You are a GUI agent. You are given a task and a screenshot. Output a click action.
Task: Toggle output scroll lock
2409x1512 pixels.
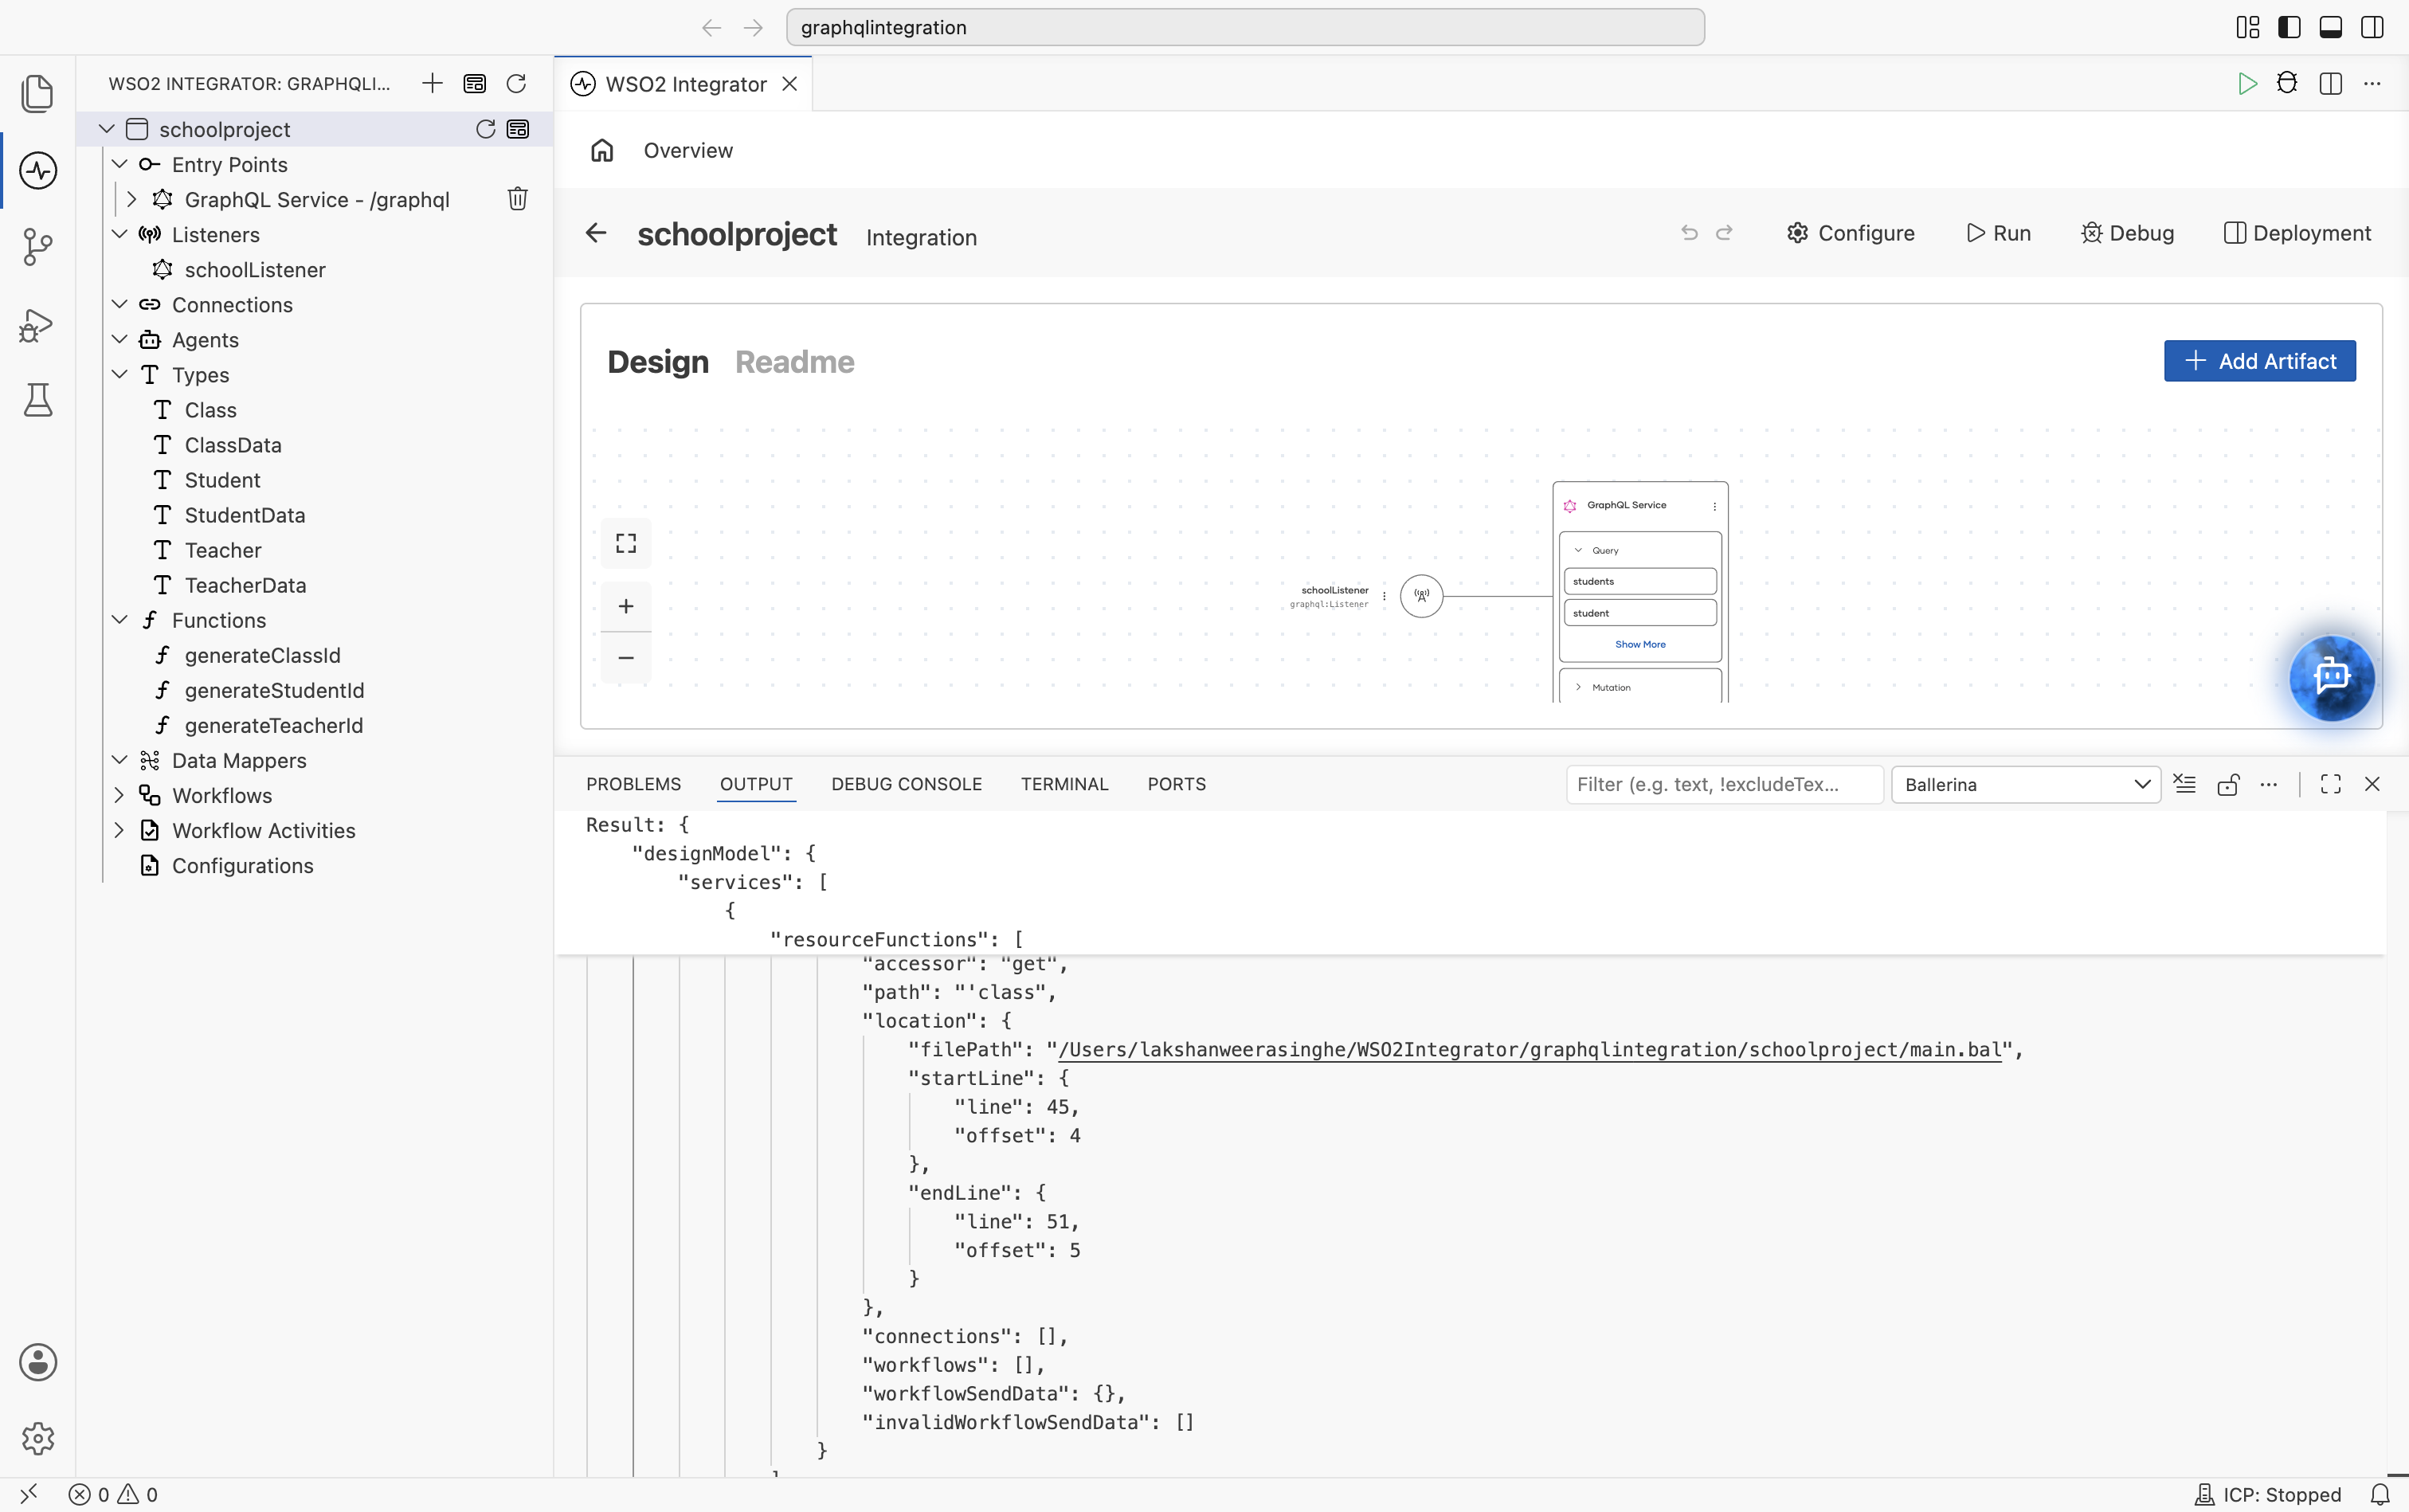[x=2228, y=784]
